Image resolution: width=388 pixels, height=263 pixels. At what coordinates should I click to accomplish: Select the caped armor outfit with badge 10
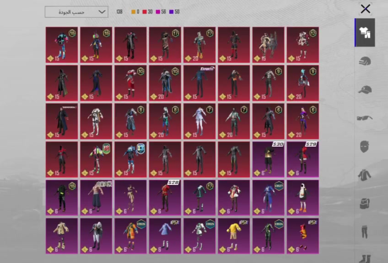pos(165,83)
